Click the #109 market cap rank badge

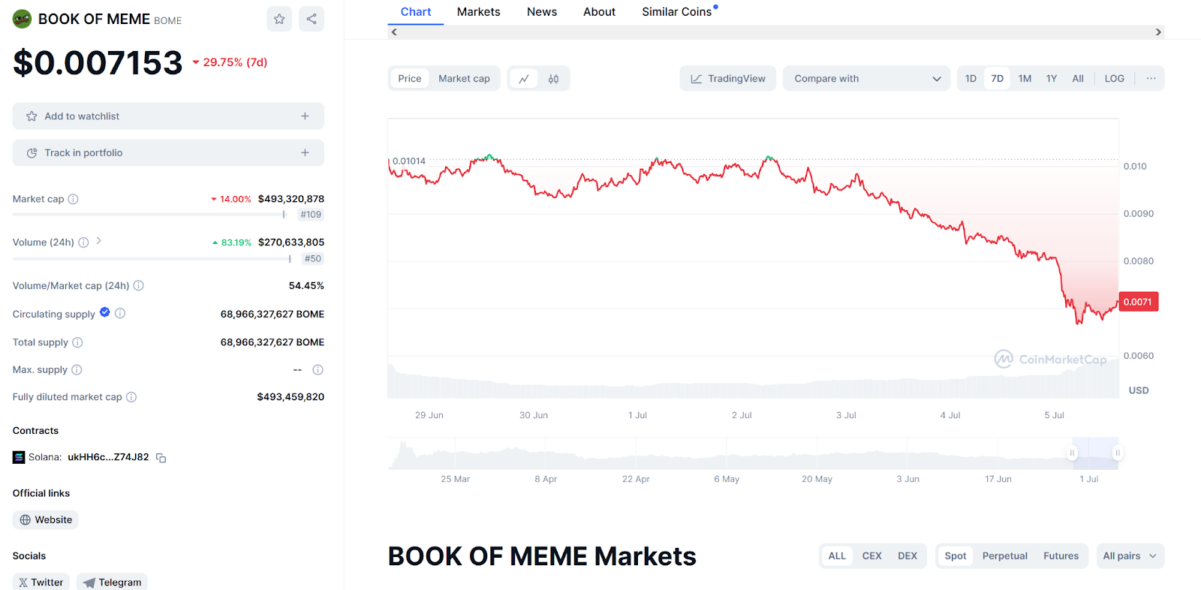pos(311,215)
